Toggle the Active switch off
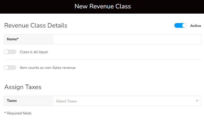The image size is (204, 122). tap(180, 26)
